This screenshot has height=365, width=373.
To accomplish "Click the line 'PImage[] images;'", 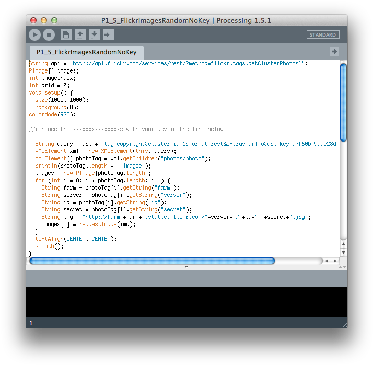I will 54,71.
